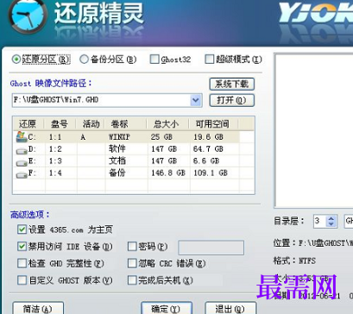353x314 pixels.
Task: Click the 确定 button
Action: pyautogui.click(x=167, y=308)
